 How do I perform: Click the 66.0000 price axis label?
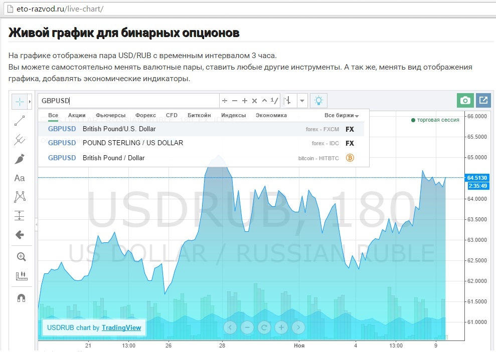477,116
